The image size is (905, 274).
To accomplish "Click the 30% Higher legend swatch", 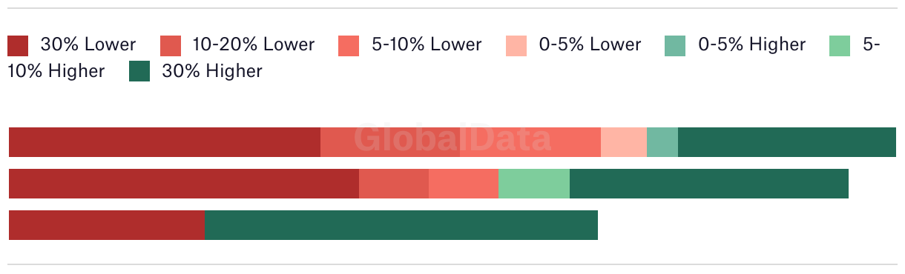I will coord(139,72).
